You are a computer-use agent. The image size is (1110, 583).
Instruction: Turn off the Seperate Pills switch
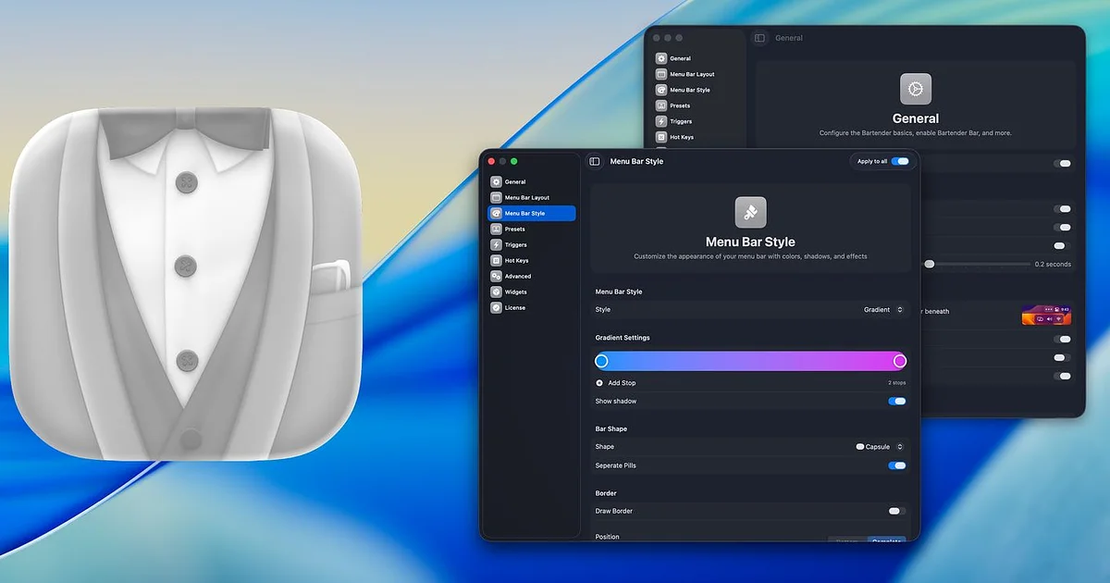(x=896, y=465)
